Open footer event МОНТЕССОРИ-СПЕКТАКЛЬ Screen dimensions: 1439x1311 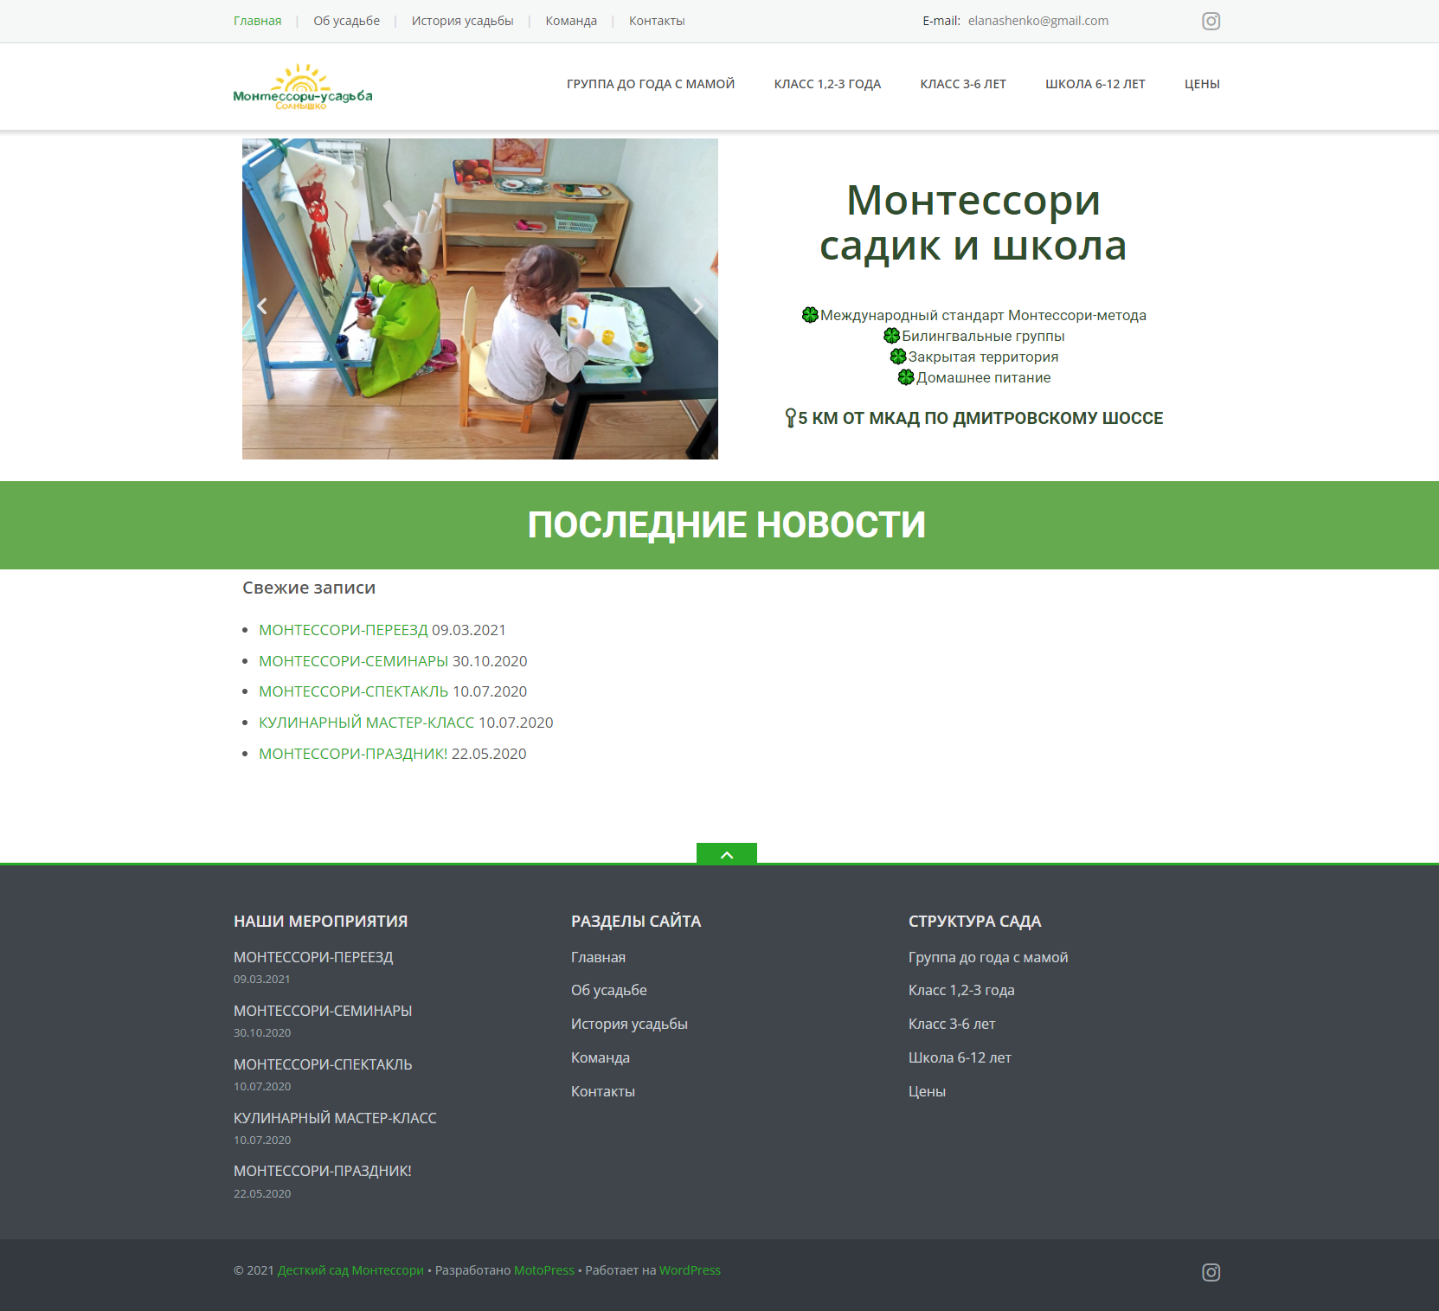click(x=323, y=1064)
